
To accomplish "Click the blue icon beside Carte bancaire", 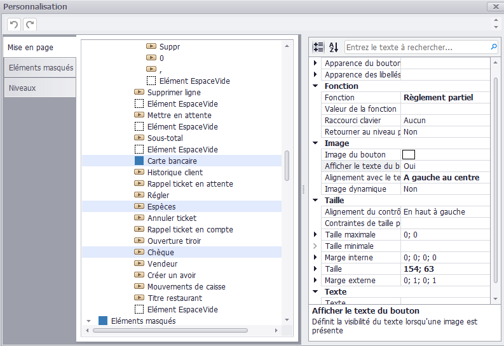I will pos(139,161).
